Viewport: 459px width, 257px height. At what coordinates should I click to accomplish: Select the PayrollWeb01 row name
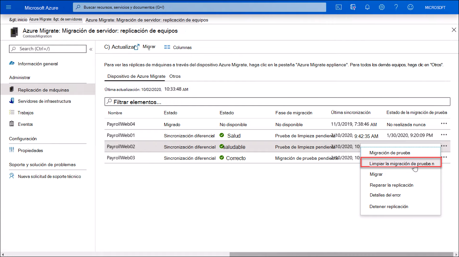121,135
